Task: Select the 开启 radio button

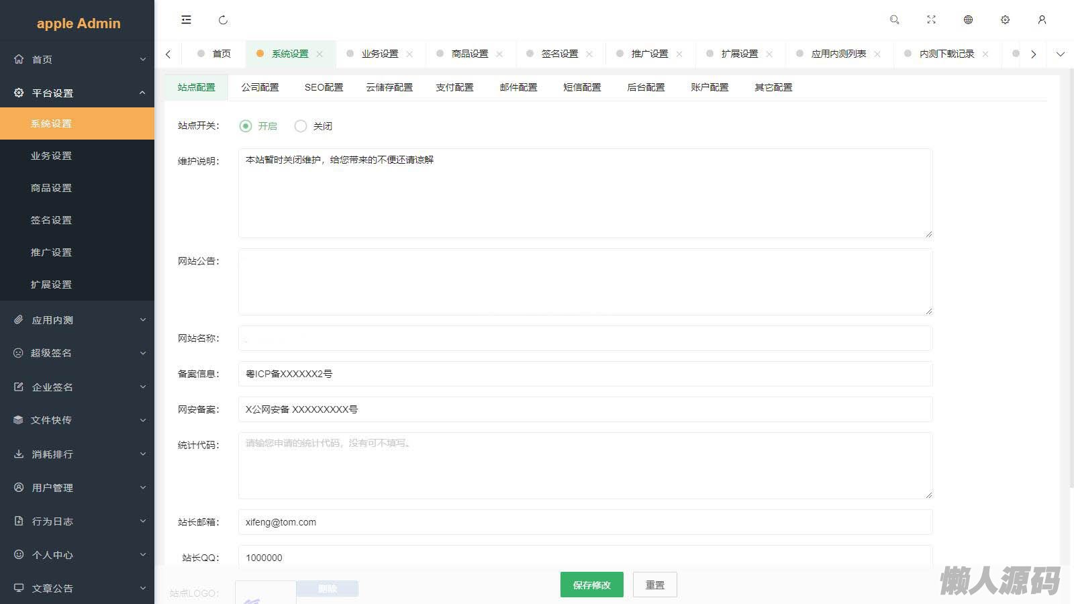Action: (x=246, y=126)
